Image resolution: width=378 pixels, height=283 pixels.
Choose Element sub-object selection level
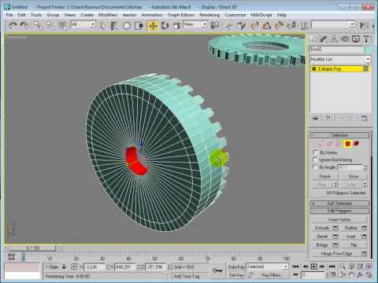(357, 143)
